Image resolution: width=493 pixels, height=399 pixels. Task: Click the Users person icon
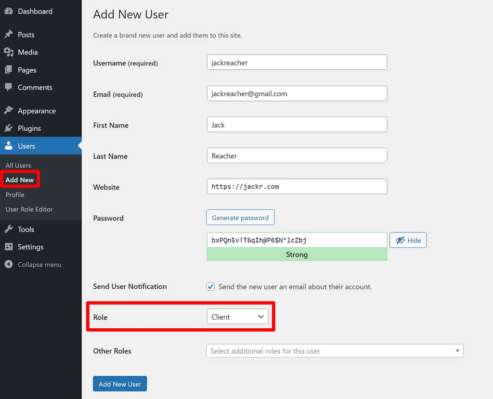point(9,145)
